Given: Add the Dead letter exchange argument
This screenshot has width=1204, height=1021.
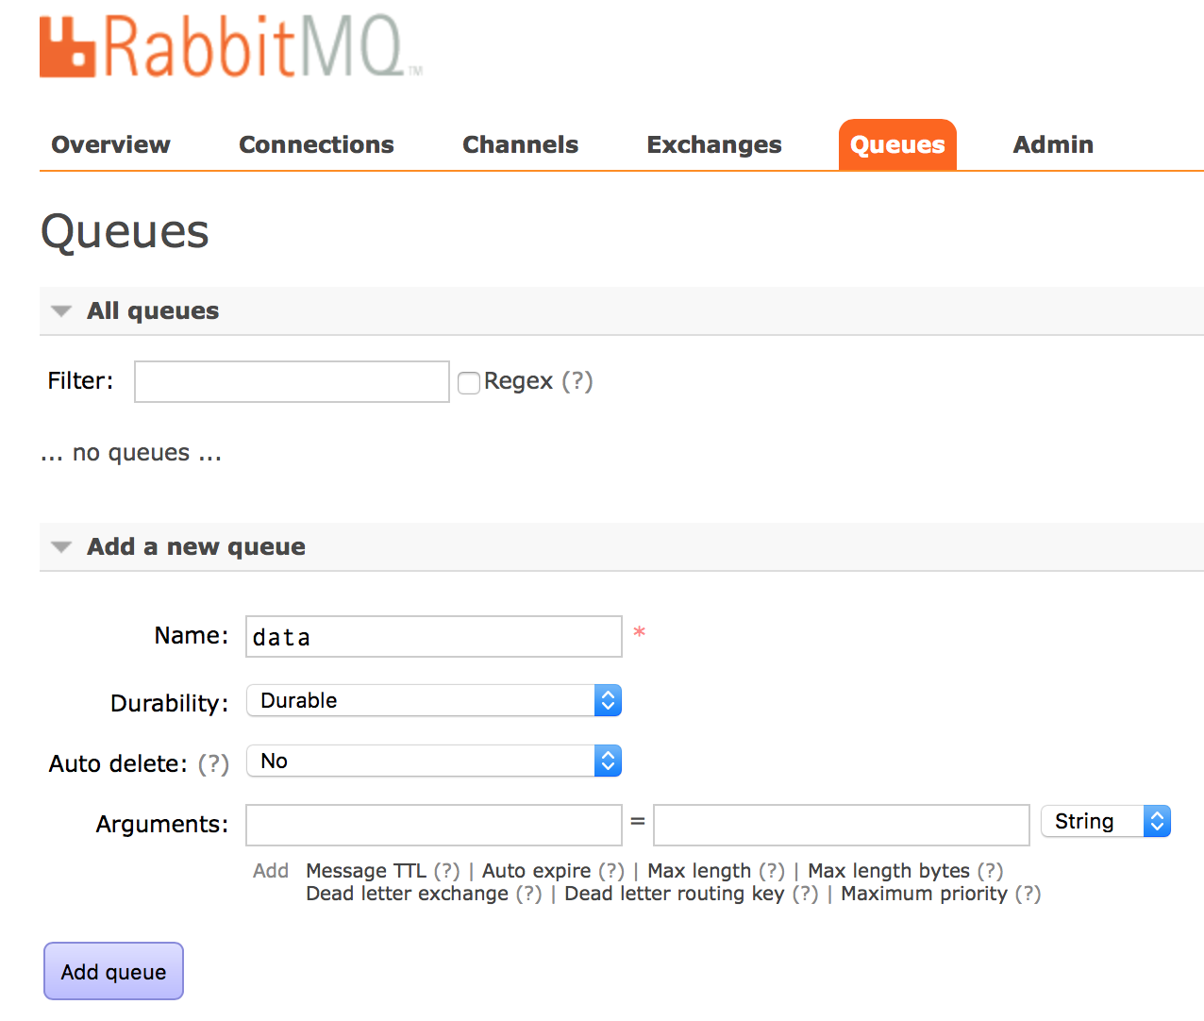Looking at the screenshot, I should pos(407,894).
